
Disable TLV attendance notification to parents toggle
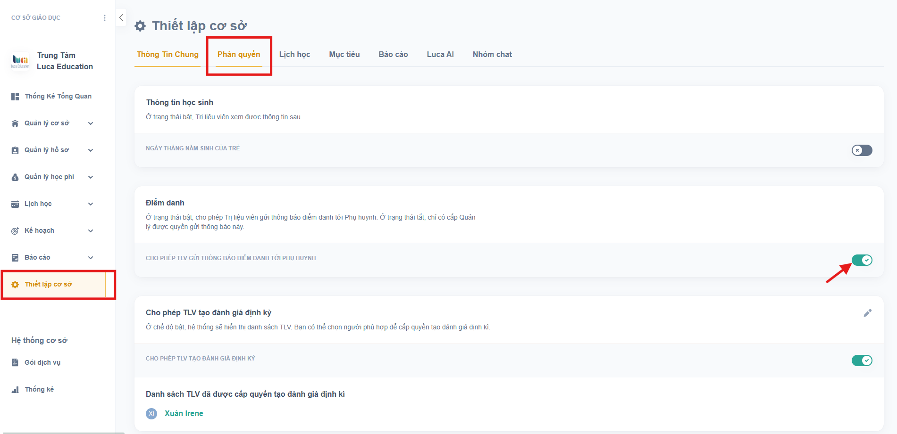pos(862,260)
